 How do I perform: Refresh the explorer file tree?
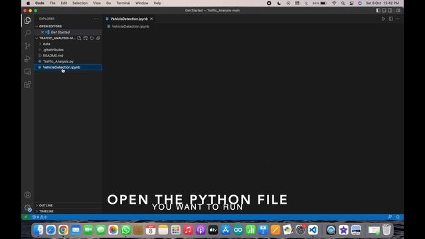coord(92,39)
